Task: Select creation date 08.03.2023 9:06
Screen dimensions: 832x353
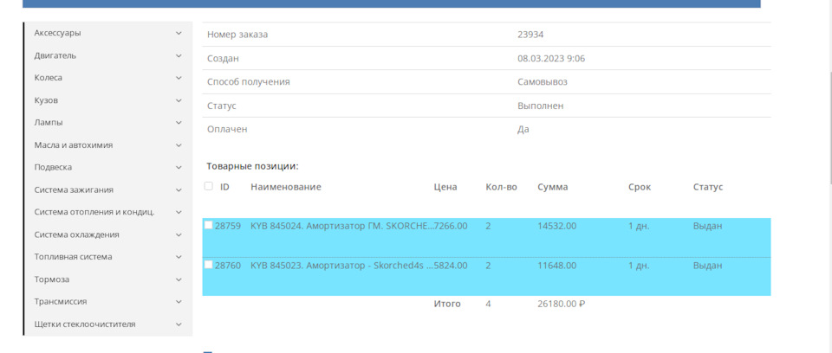Action: click(551, 58)
